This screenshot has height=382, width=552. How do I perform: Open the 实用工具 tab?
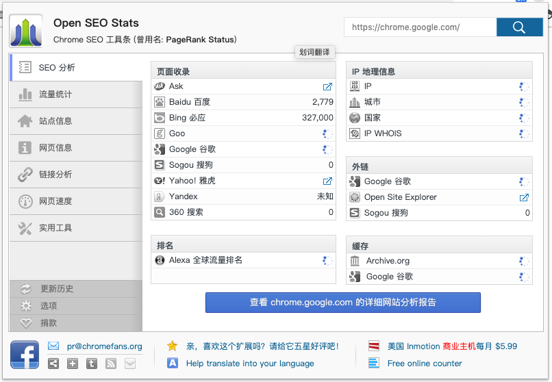coord(76,228)
